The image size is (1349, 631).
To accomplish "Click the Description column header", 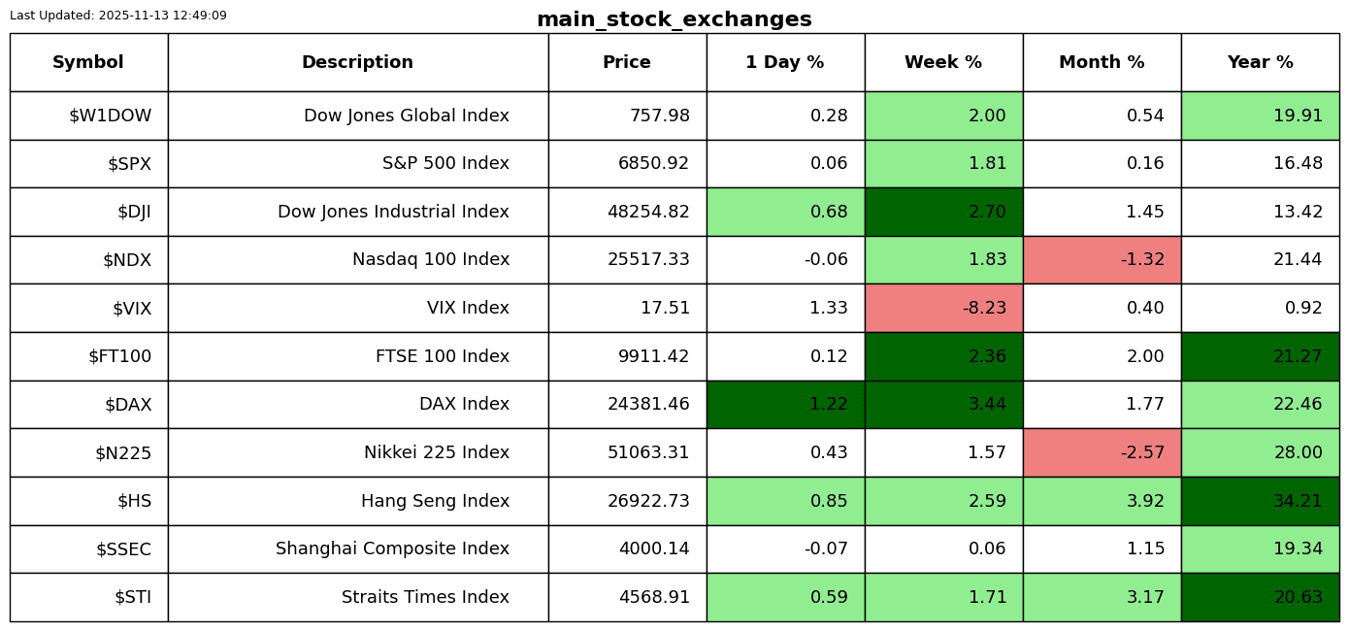I will (x=357, y=63).
